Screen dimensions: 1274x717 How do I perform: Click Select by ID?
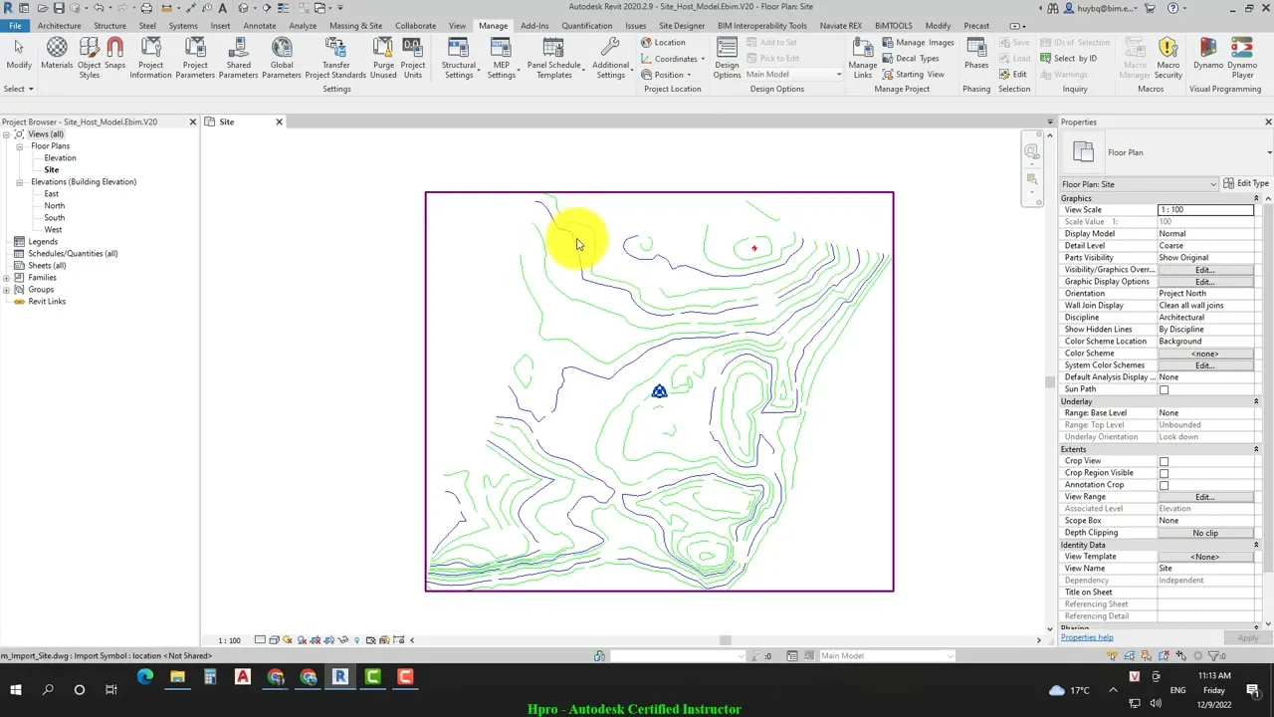click(x=1067, y=59)
